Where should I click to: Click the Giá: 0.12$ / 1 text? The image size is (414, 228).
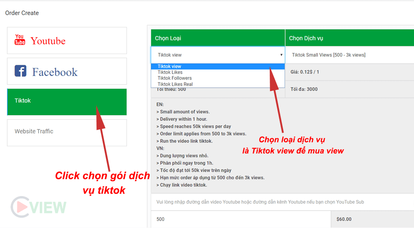[x=305, y=72]
